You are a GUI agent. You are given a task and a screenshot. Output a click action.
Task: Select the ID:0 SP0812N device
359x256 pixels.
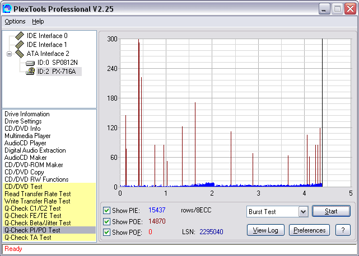coord(58,63)
